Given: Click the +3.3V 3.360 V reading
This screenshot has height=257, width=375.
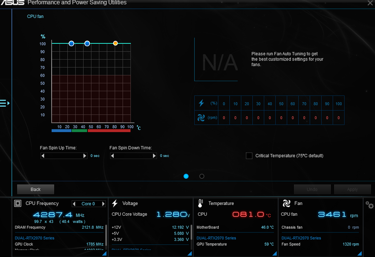Looking at the screenshot, I should click(x=150, y=240).
